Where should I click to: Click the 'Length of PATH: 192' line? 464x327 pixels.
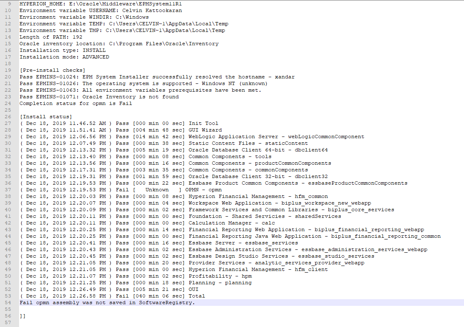pos(51,37)
